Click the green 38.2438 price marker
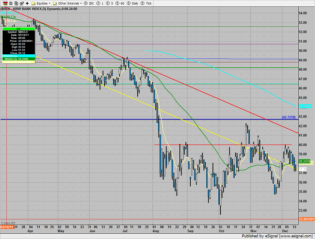Screen dimensions: 315x239 pyautogui.click(x=305, y=161)
